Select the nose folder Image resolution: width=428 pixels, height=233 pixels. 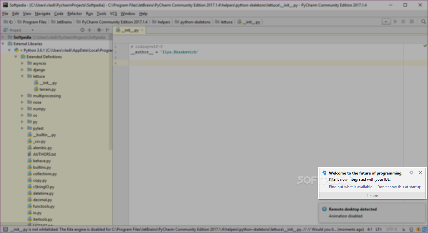[34, 102]
